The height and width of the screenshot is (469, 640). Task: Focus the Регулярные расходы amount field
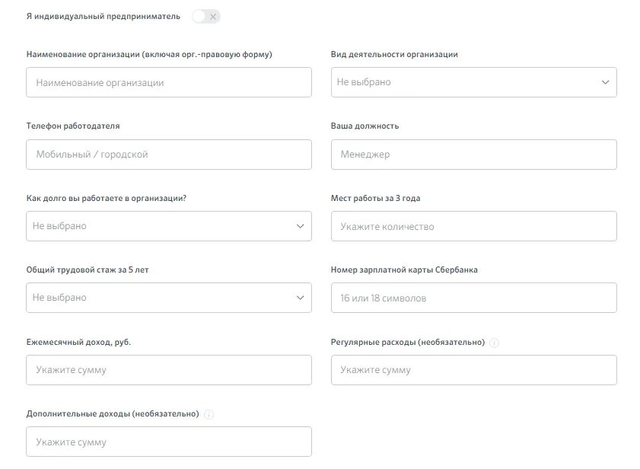473,370
